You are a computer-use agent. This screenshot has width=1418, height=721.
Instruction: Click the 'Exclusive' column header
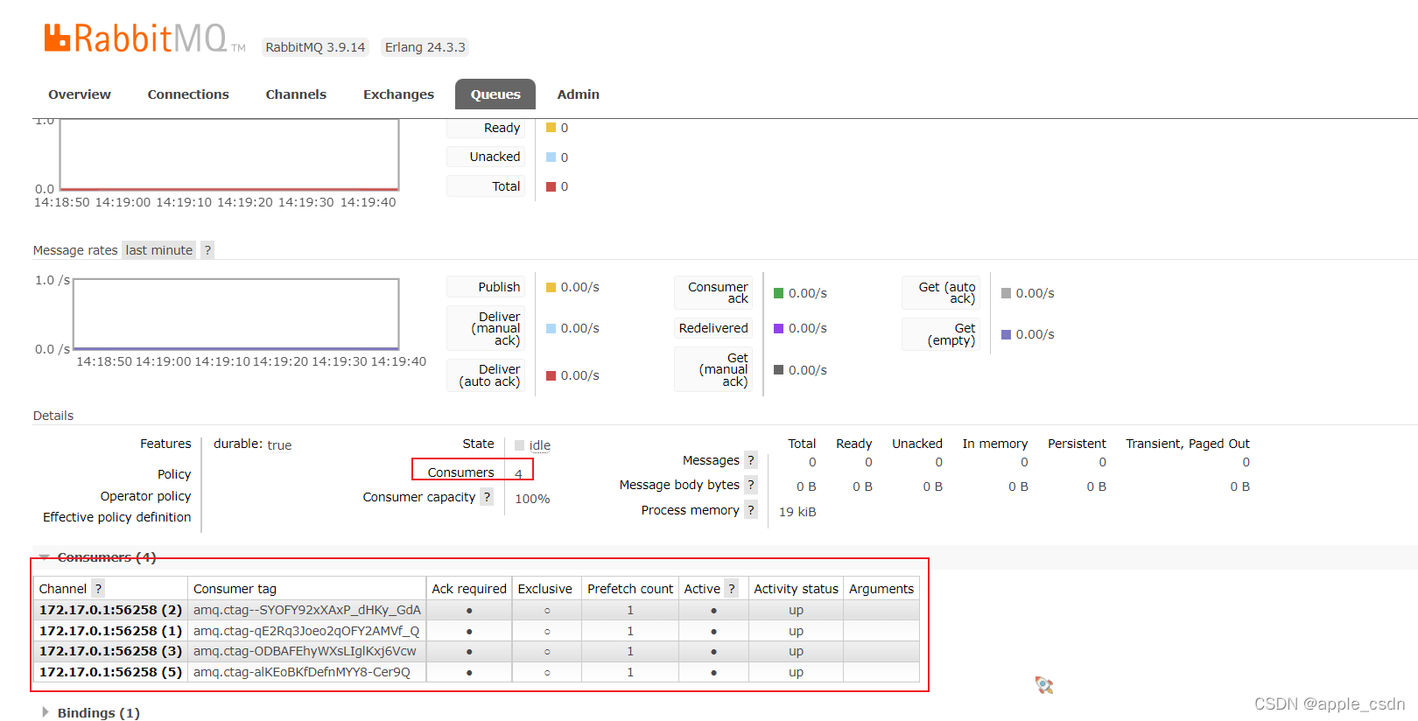[545, 589]
